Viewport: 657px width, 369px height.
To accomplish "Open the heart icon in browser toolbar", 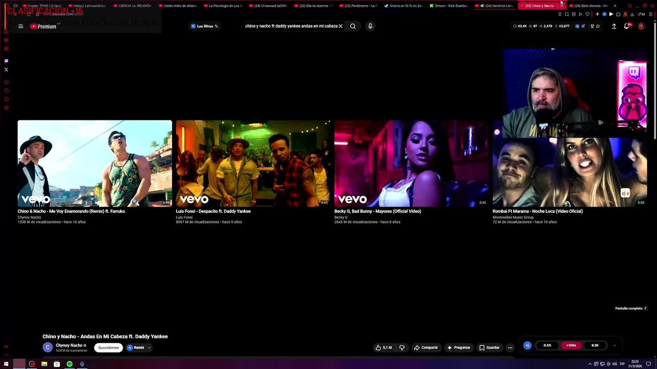I will 588,14.
